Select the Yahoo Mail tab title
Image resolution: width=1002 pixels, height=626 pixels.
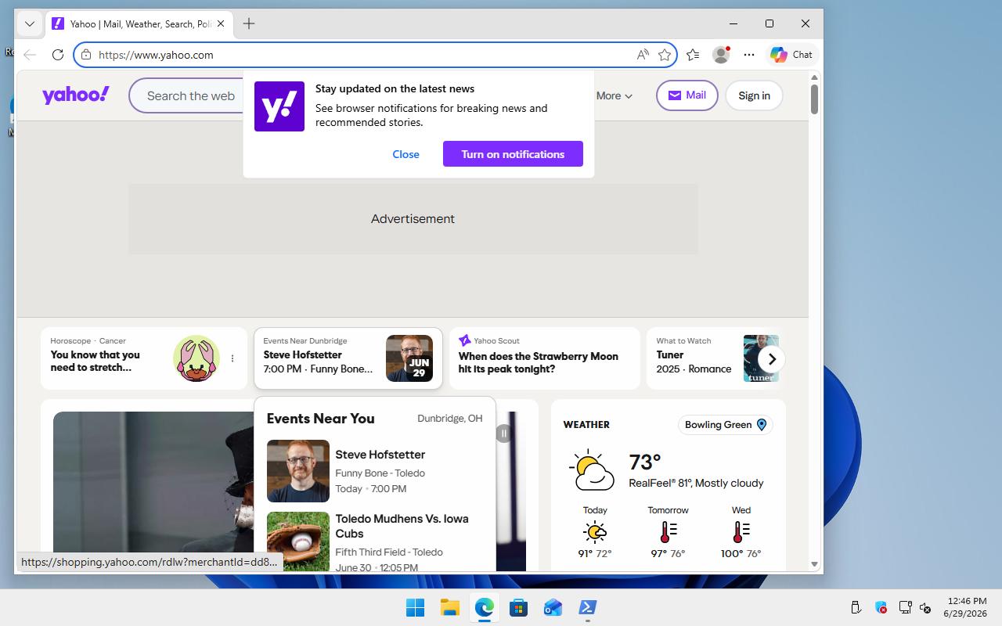click(142, 24)
